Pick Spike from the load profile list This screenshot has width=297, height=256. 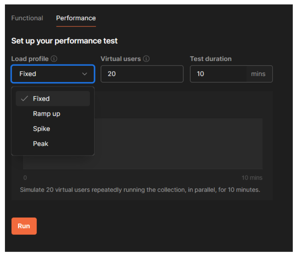click(x=42, y=129)
